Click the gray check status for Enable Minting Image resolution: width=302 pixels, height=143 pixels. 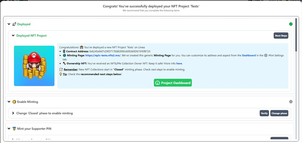(x=291, y=102)
